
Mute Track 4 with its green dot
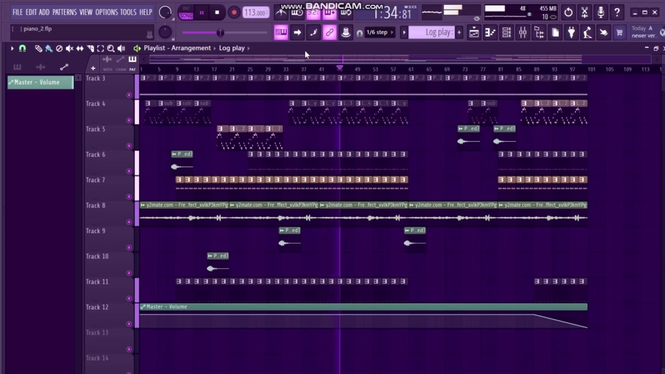pos(129,121)
